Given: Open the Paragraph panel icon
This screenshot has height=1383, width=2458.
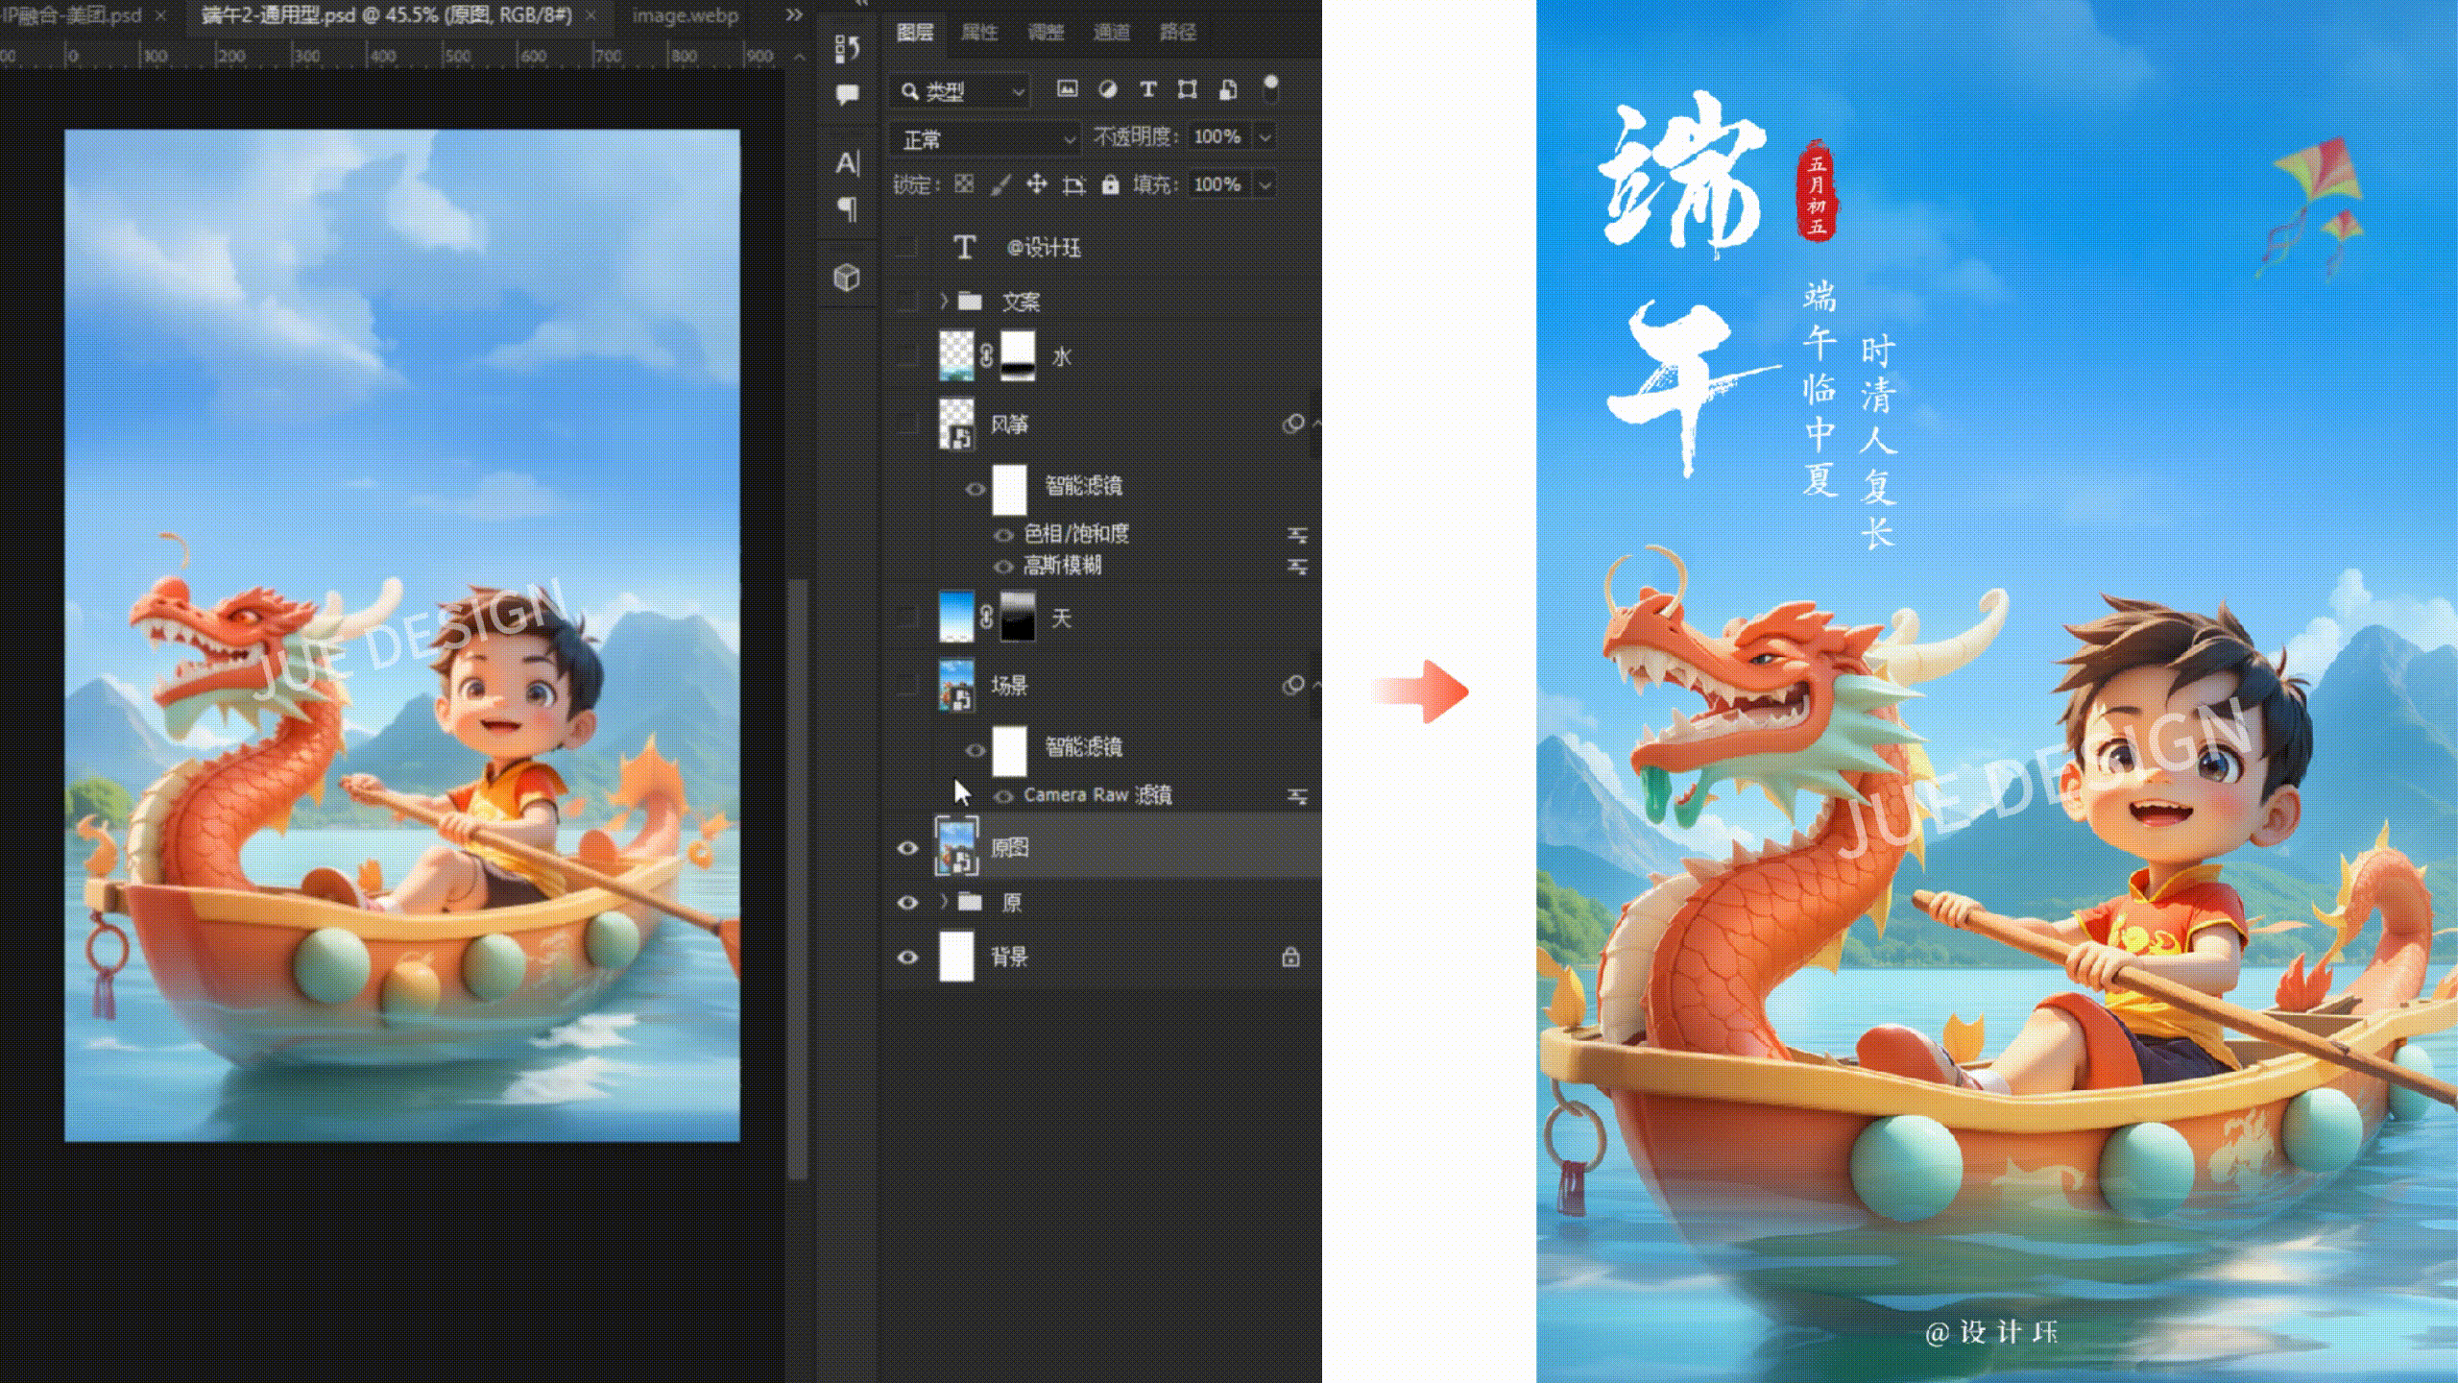Looking at the screenshot, I should (847, 208).
